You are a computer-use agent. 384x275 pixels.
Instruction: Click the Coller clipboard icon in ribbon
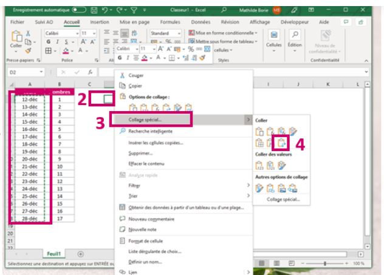point(16,36)
